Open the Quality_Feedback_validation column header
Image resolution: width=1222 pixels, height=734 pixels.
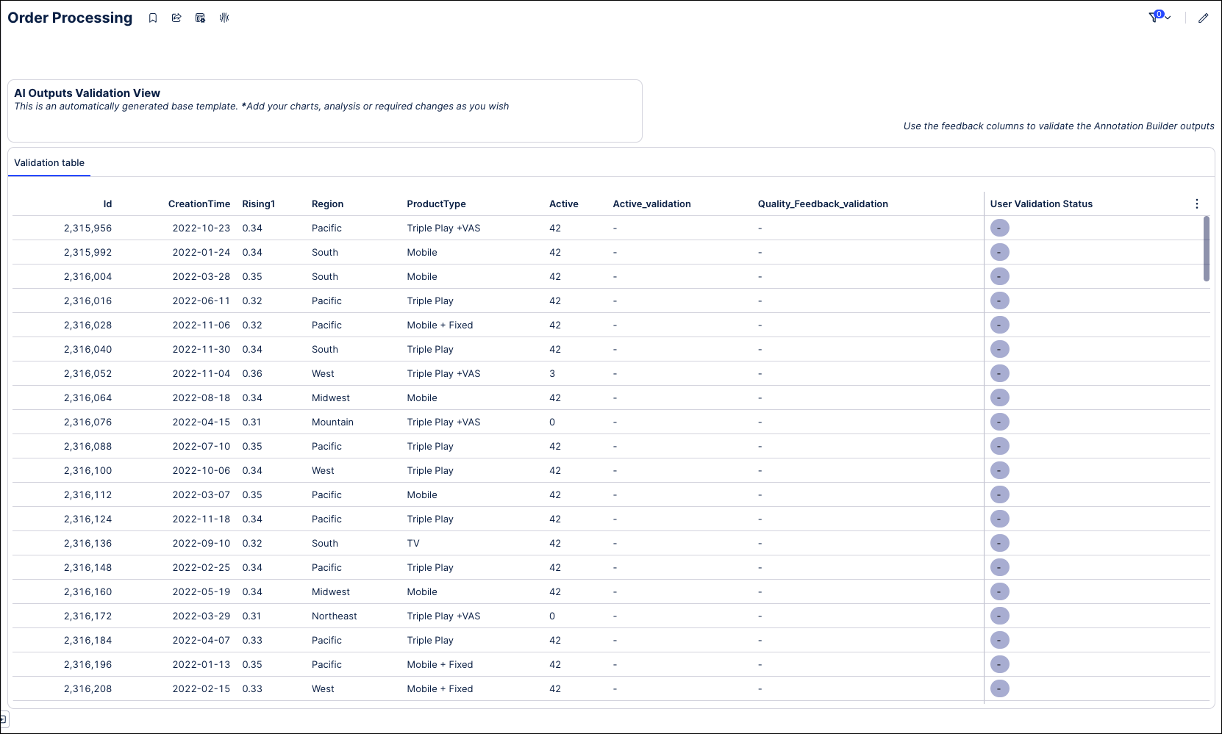(822, 204)
